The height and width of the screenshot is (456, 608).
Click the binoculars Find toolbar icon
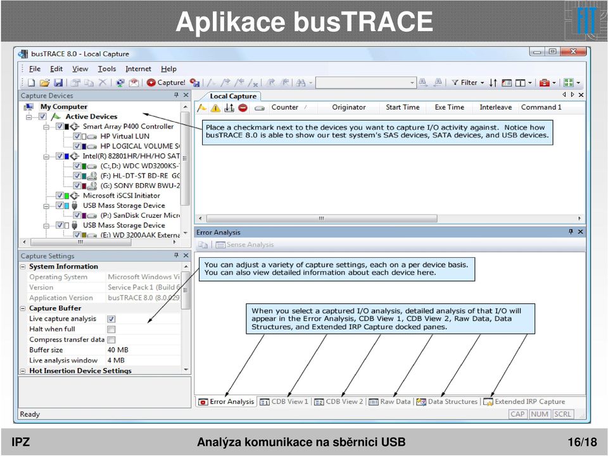(300, 82)
